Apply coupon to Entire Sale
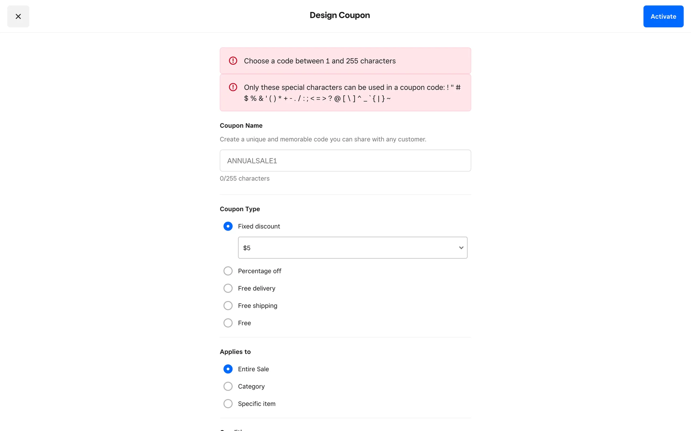The image size is (691, 431). pyautogui.click(x=228, y=369)
